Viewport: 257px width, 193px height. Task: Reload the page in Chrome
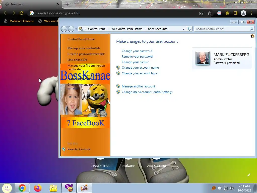(22, 13)
